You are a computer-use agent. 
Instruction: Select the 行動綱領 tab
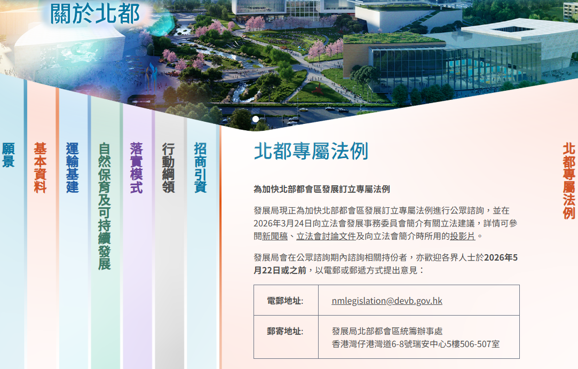pyautogui.click(x=169, y=167)
